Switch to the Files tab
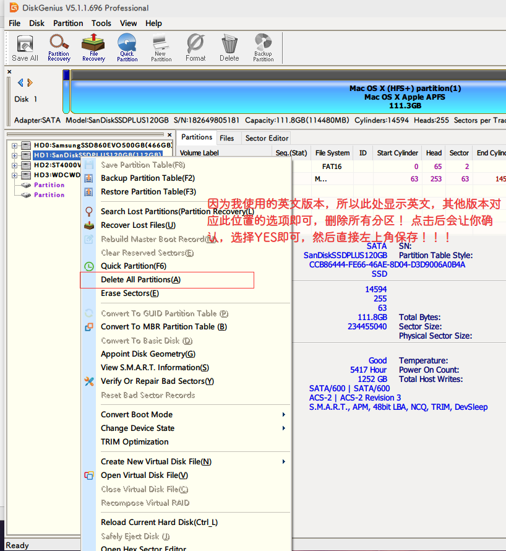Screen dimensions: 506x551 pos(227,139)
